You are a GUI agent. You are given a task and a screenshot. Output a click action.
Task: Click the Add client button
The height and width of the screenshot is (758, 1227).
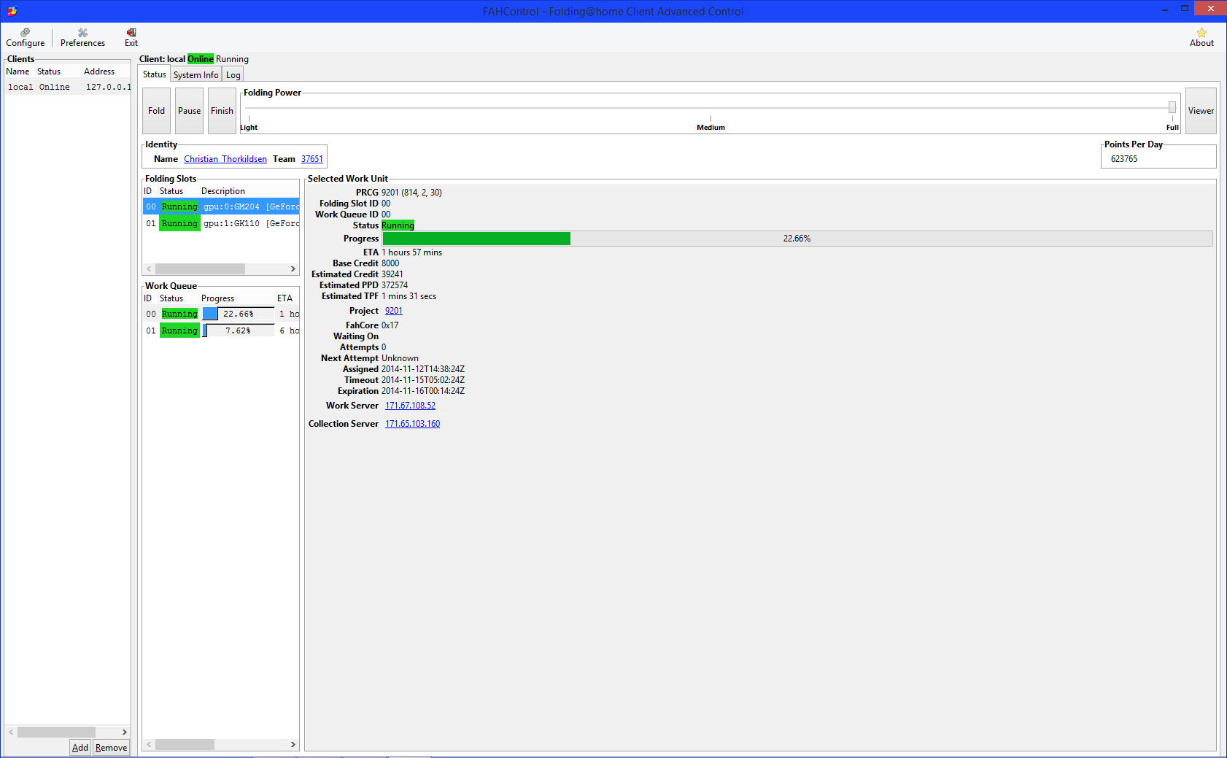[80, 748]
